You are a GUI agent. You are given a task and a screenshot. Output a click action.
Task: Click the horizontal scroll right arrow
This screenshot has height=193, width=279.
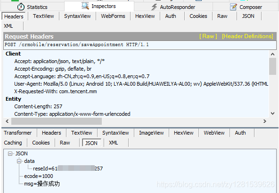click(265, 121)
